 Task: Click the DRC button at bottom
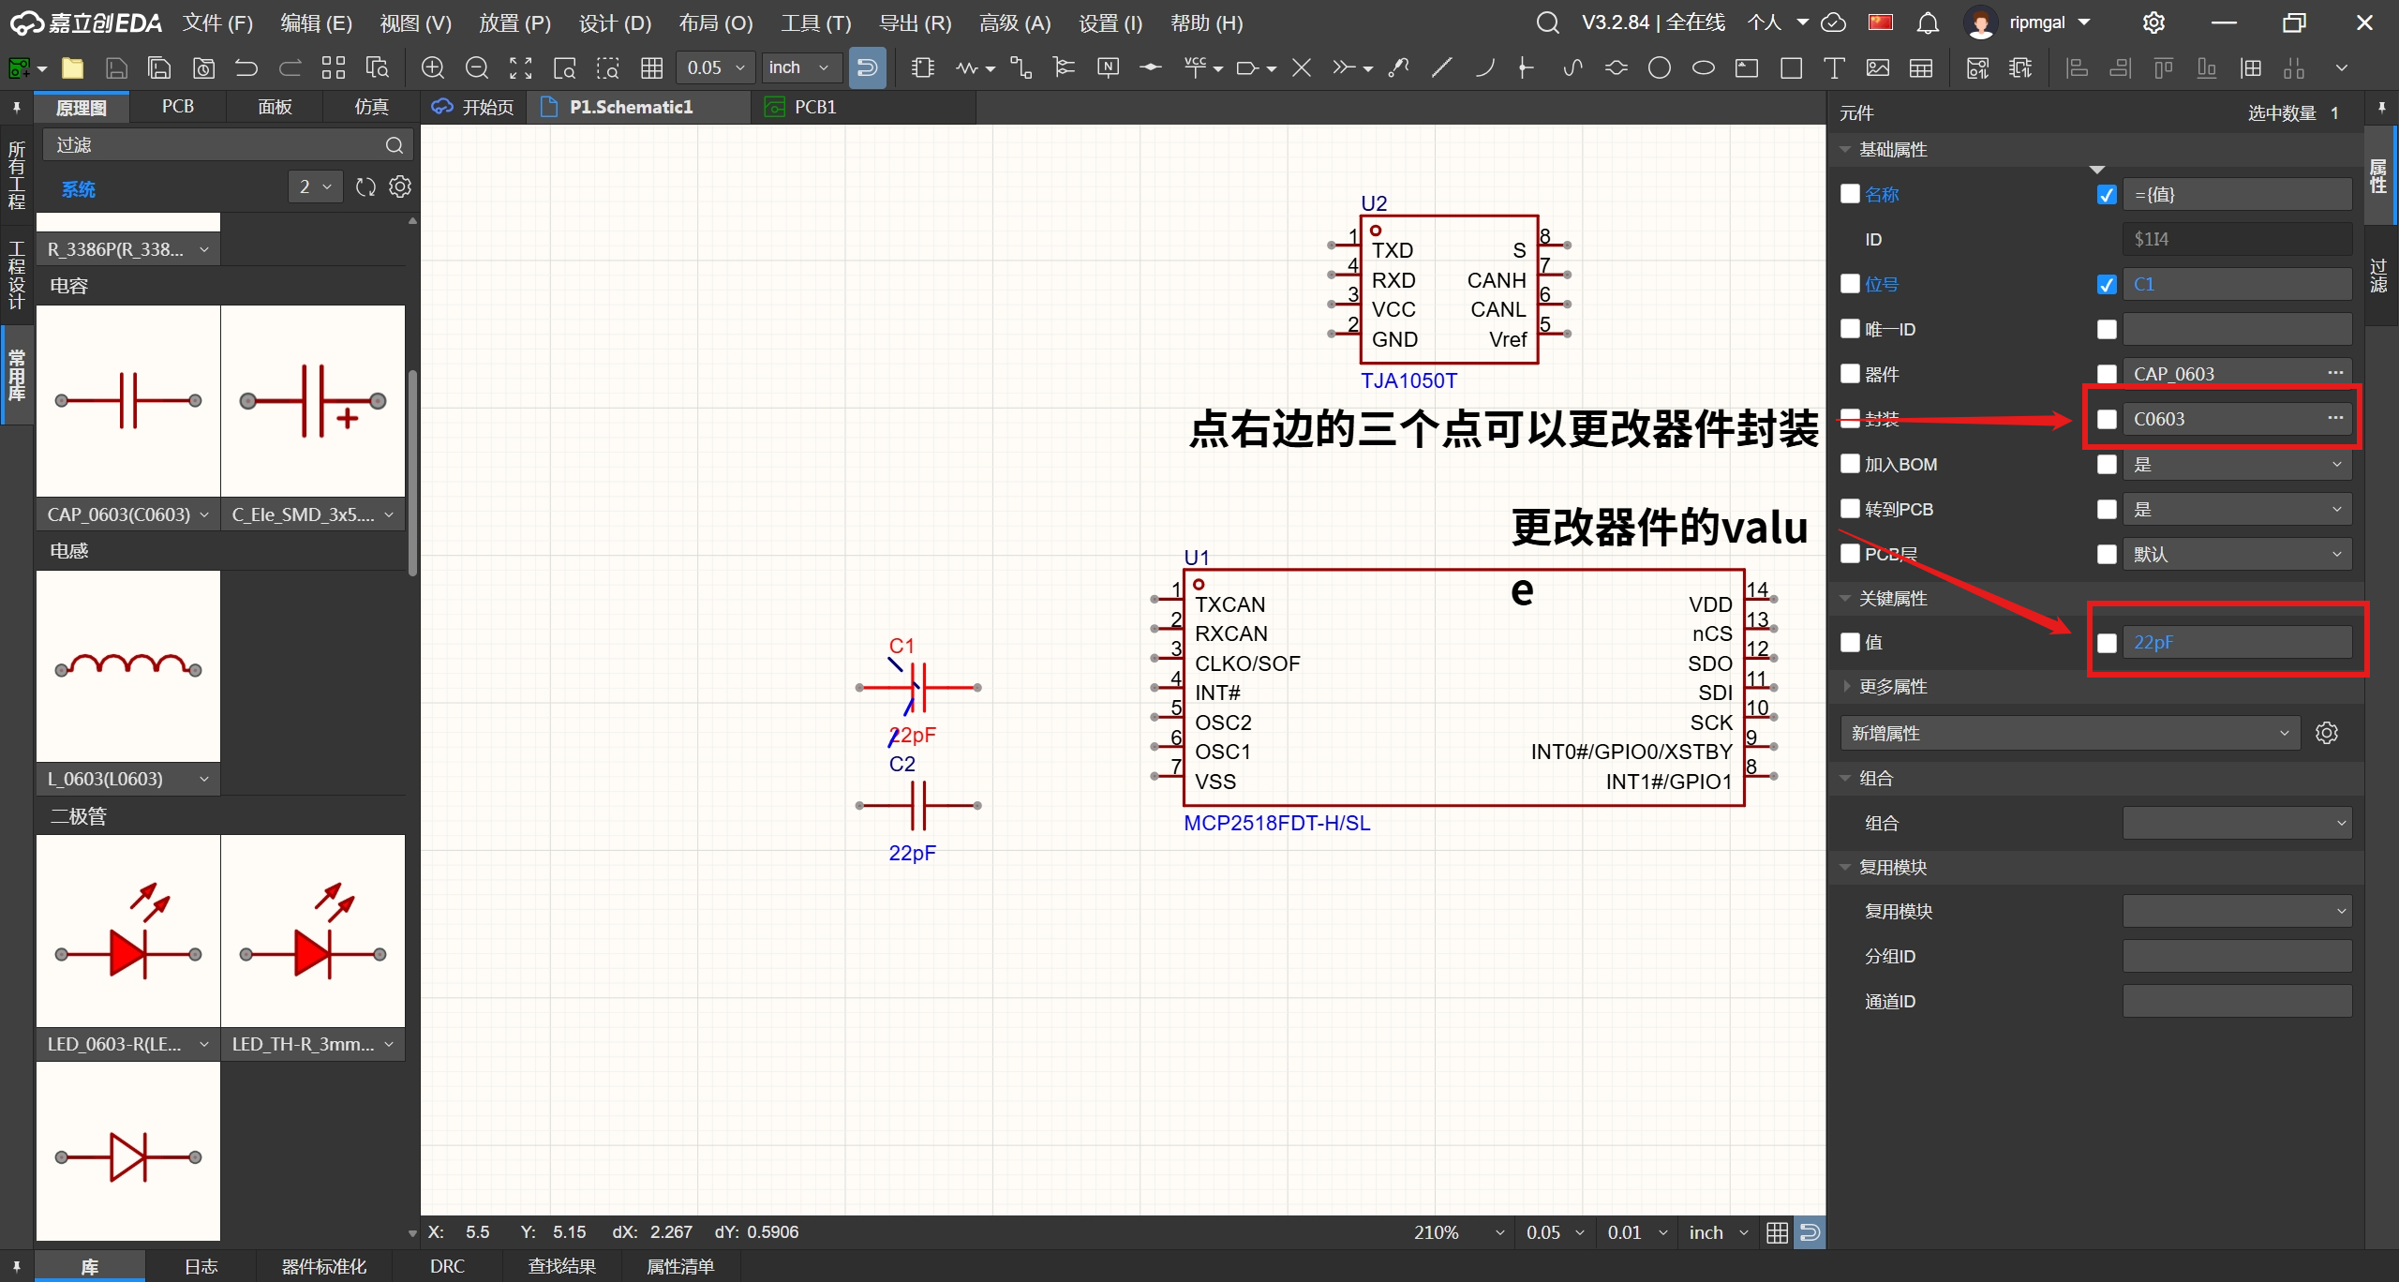point(447,1266)
